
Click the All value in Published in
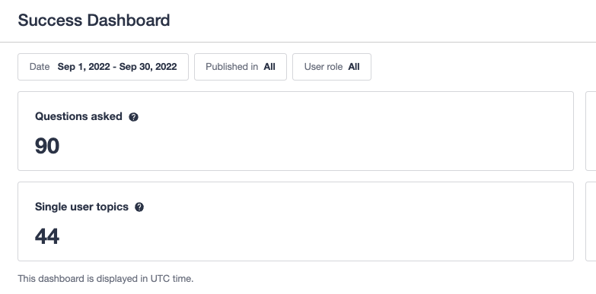pos(269,67)
